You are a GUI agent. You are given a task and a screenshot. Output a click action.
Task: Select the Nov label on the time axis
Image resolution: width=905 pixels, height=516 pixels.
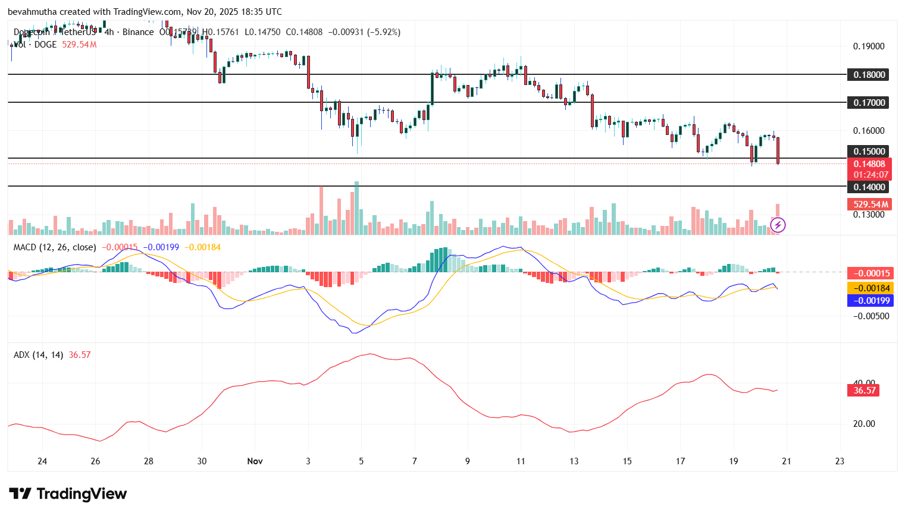255,461
